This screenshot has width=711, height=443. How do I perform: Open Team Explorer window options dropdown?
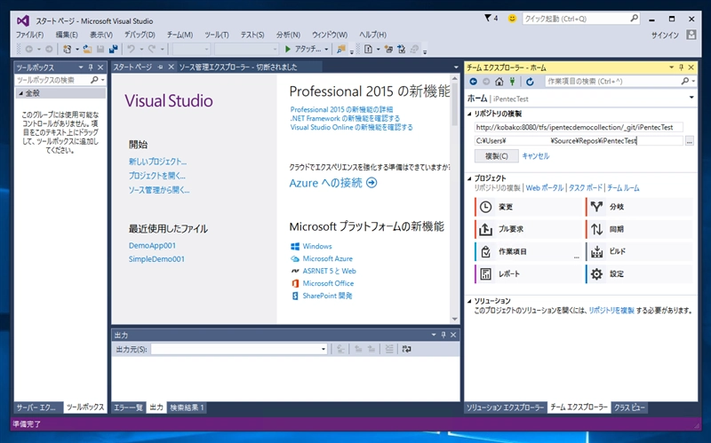click(x=672, y=67)
